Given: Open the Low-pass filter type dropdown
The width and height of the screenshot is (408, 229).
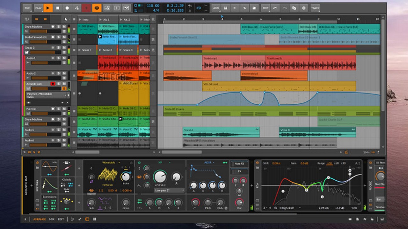Looking at the screenshot, I should click(169, 190).
